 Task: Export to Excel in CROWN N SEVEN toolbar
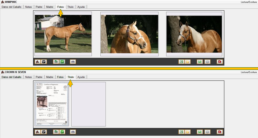coord(181,132)
